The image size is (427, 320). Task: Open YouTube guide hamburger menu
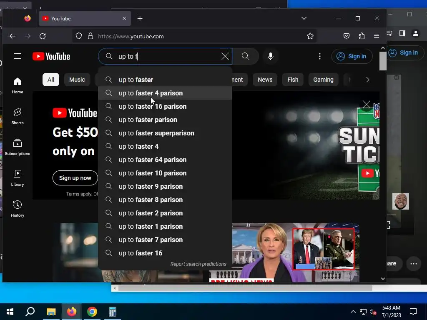click(18, 56)
